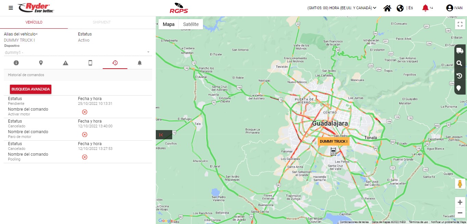Open notifications bell with 14 alerts
Screen dimensions: 467x224
(x=425, y=8)
